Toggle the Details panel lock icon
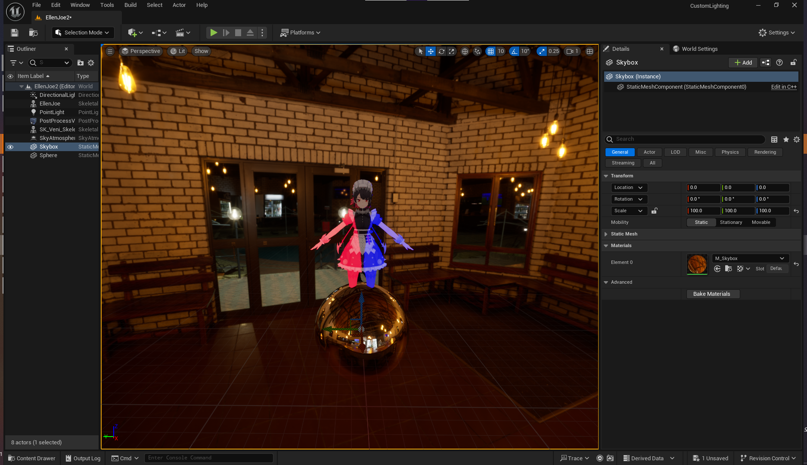Screen dimensions: 807x465 click(x=793, y=63)
